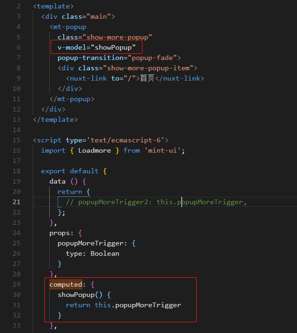Click the v-model="showPopup" attribute

pyautogui.click(x=97, y=47)
